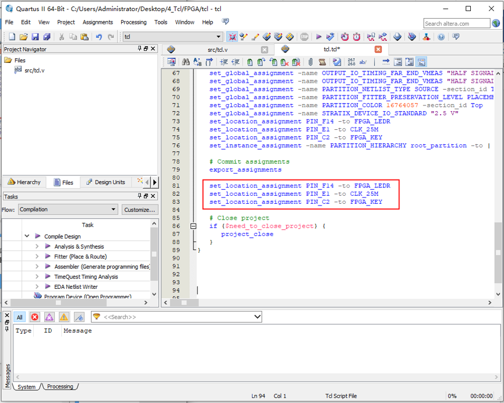Open the Help question mark icon
The height and width of the screenshot is (403, 504).
pyautogui.click(x=441, y=37)
